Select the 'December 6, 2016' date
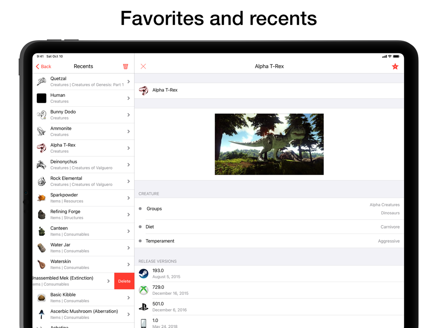The height and width of the screenshot is (328, 437). tap(170, 310)
